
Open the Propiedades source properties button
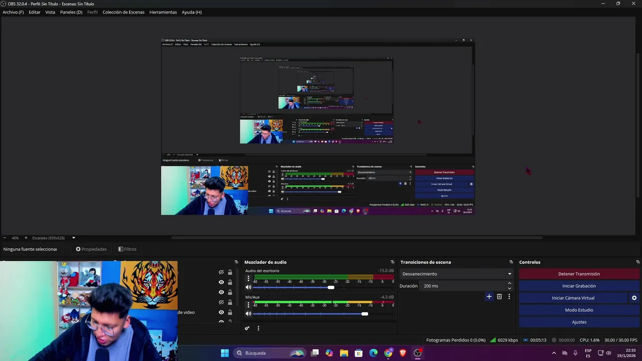(x=91, y=249)
